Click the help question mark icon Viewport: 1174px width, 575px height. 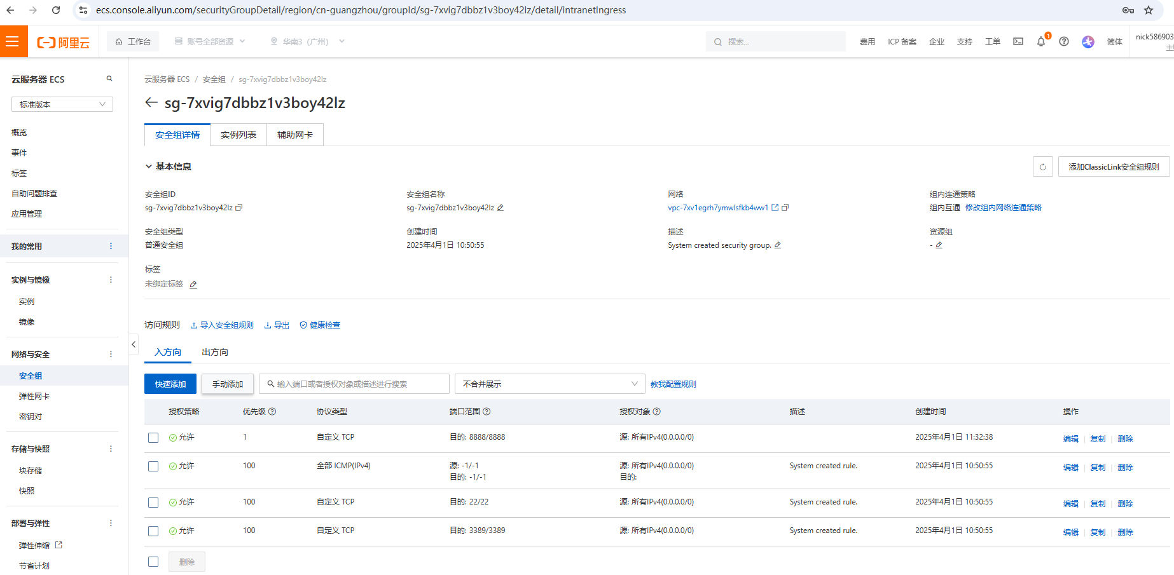[1064, 42]
